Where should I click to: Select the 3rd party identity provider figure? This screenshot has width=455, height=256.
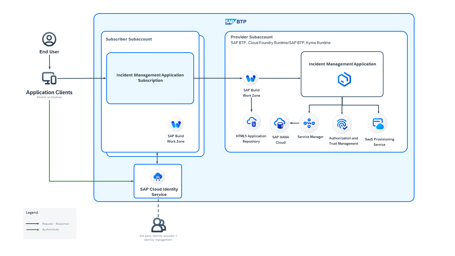pos(157,225)
